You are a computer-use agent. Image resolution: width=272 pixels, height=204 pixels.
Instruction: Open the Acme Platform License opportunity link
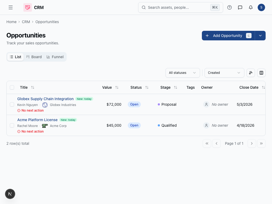coord(37,120)
